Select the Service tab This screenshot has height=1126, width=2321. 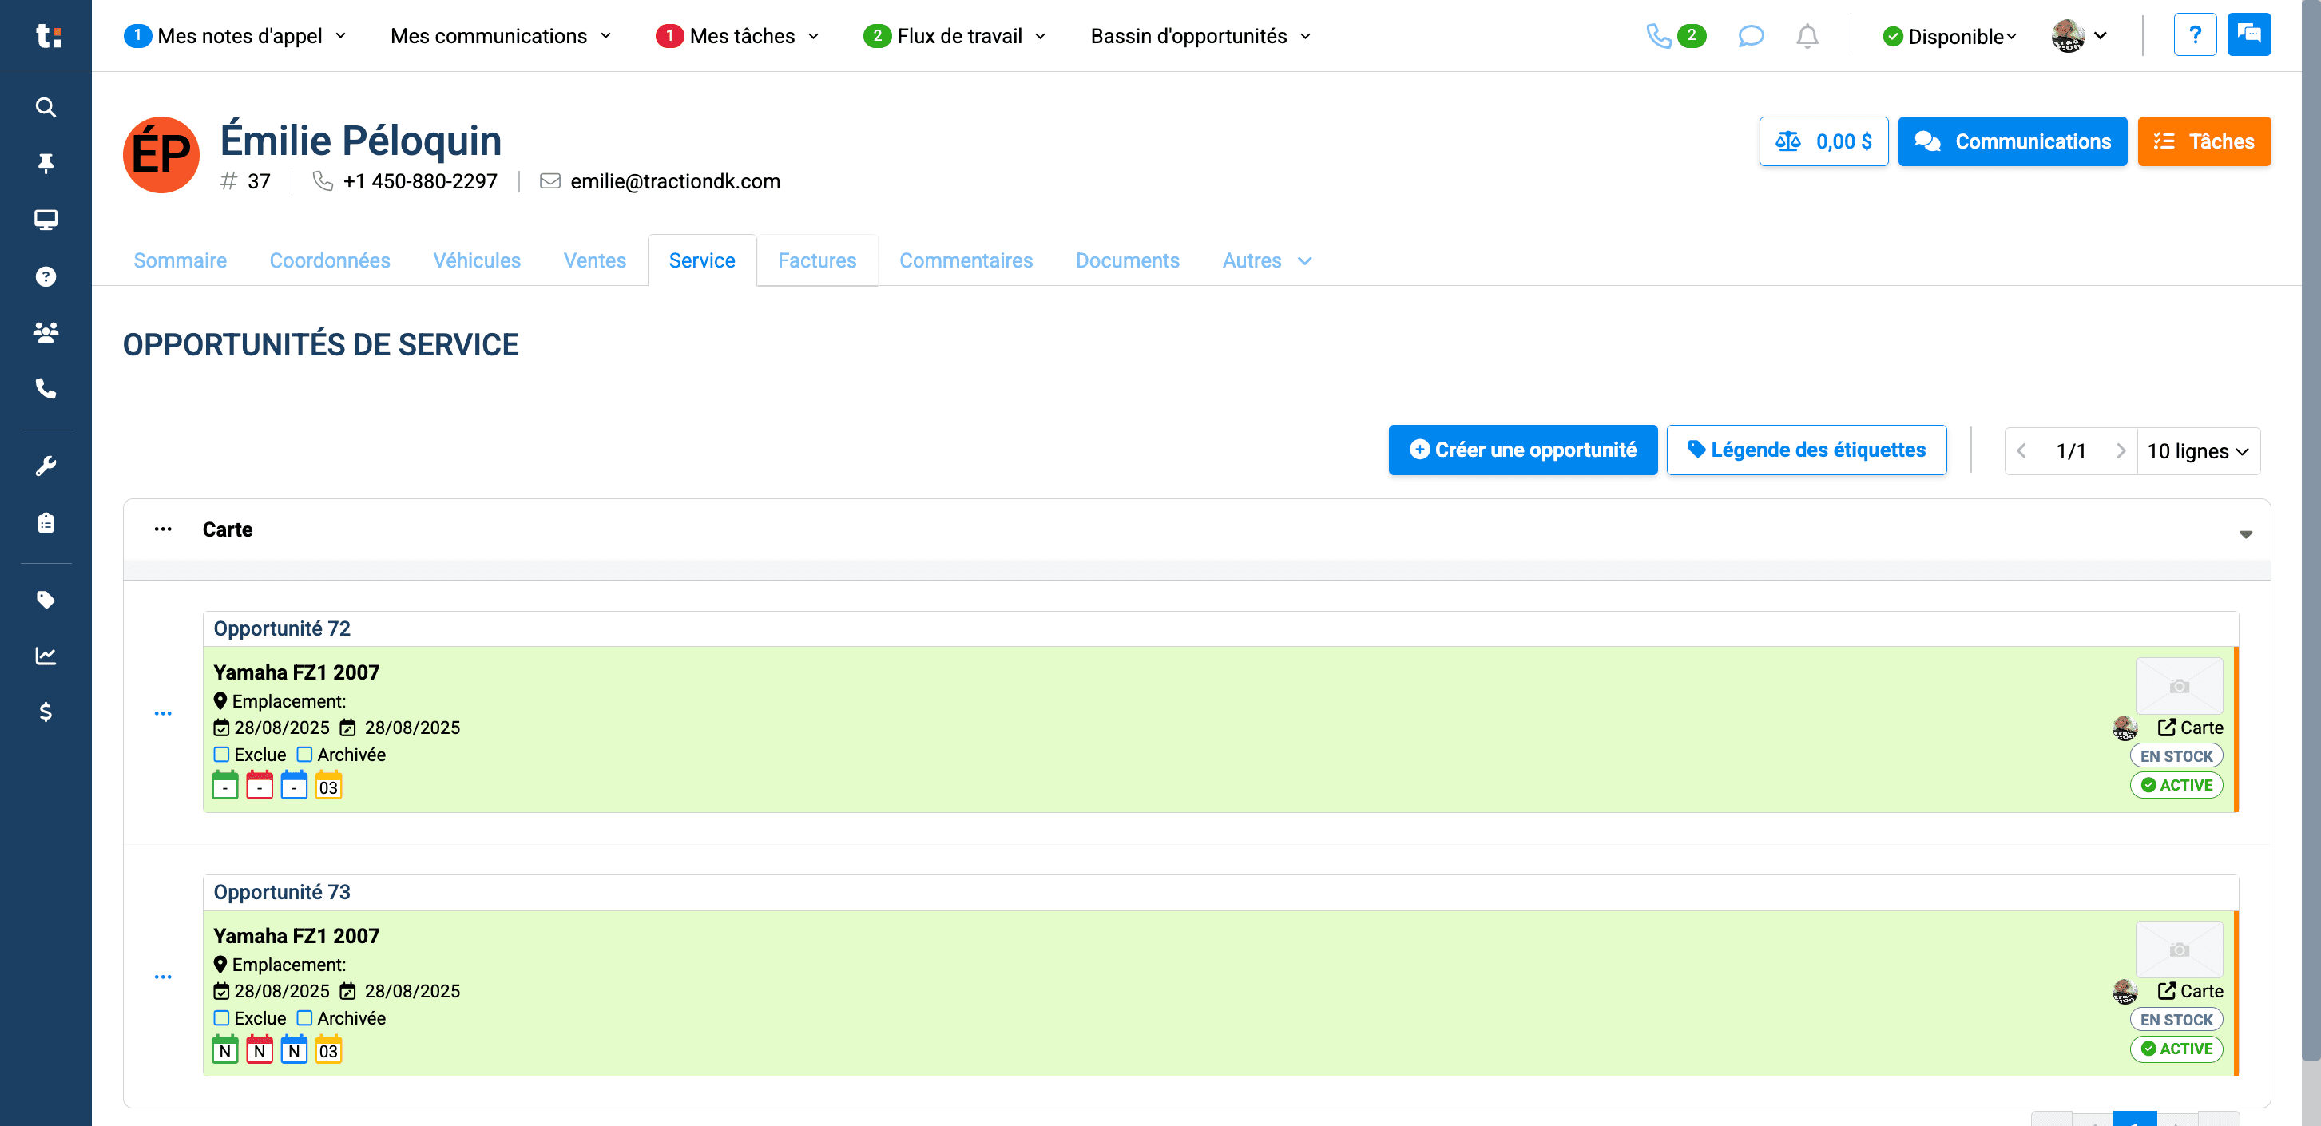pos(702,260)
